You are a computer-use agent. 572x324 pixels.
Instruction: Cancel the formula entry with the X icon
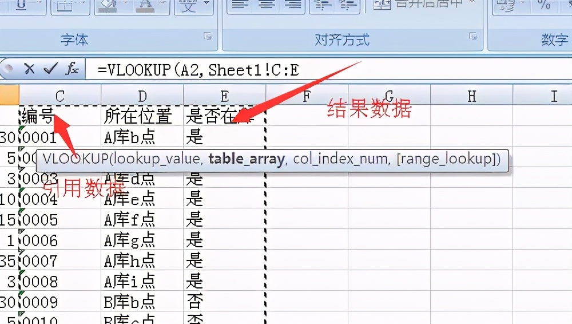[29, 68]
